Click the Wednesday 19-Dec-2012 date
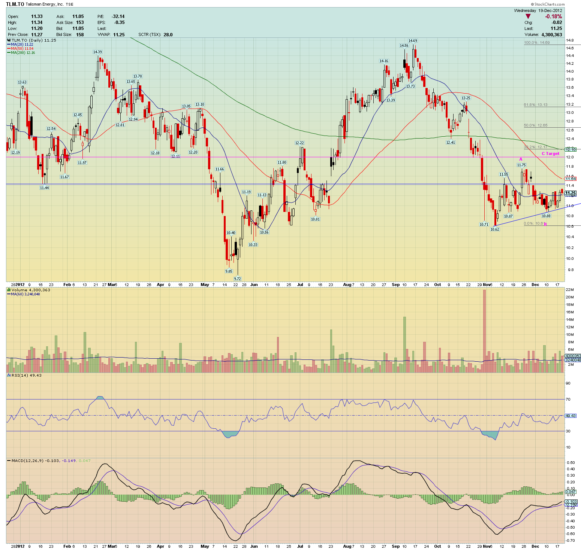This screenshot has height=550, width=581. (538, 10)
